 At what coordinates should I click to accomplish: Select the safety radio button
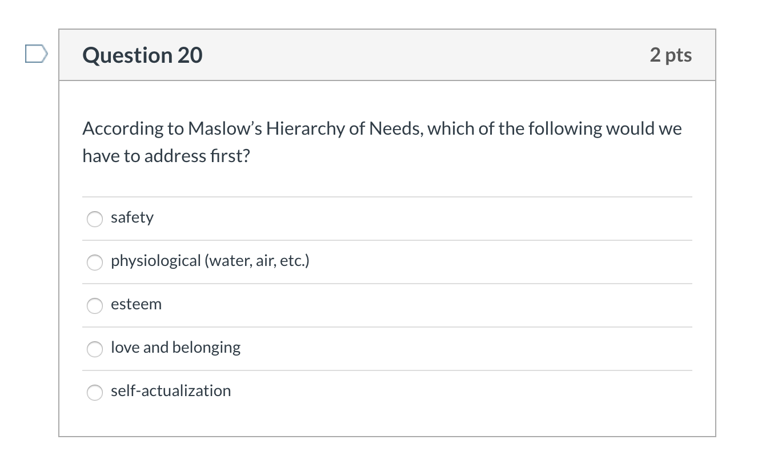94,219
